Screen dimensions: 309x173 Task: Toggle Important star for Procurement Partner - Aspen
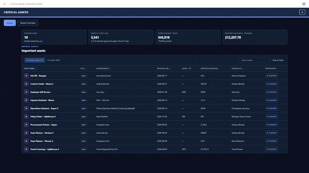pos(271,125)
